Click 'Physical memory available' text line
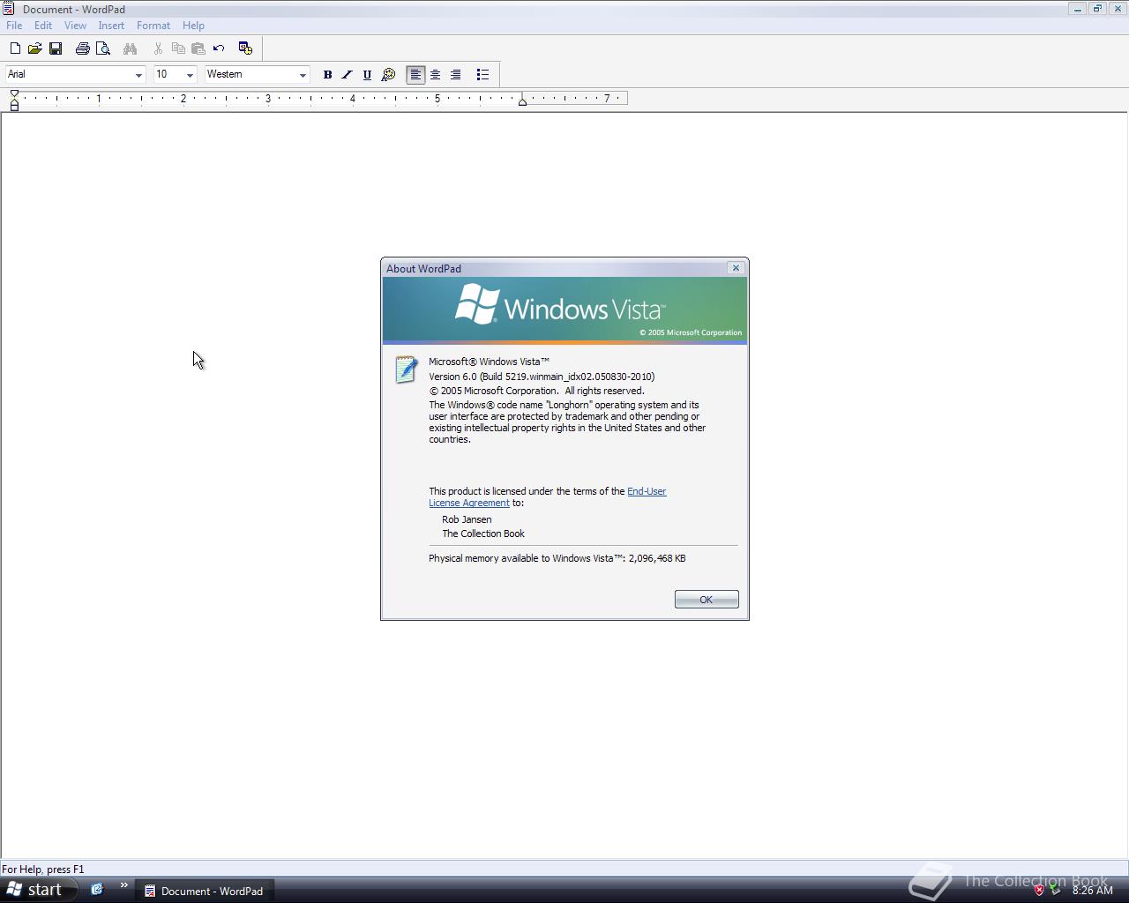Viewport: 1129px width, 903px height. [557, 558]
